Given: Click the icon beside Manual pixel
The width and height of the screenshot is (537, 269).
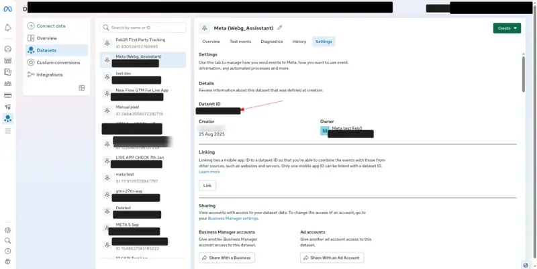Looking at the screenshot, I should pos(107,111).
